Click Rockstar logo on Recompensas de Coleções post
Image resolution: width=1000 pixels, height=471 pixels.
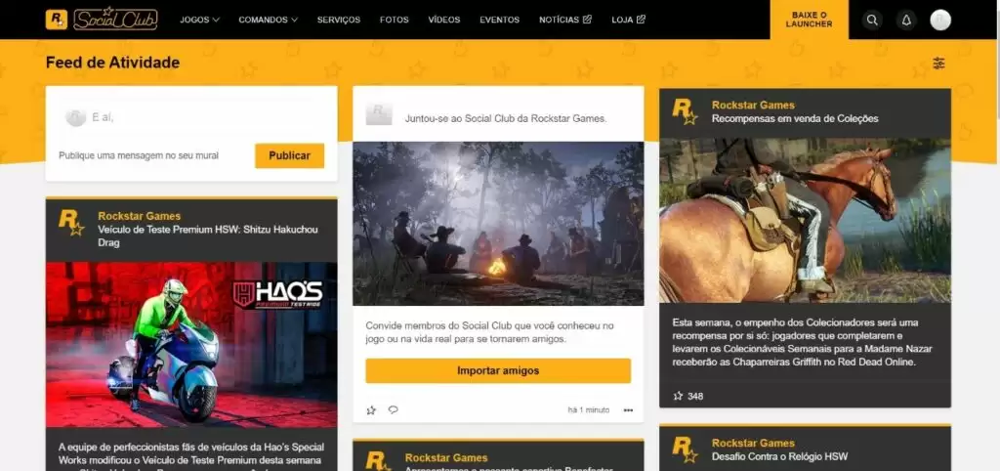click(685, 111)
